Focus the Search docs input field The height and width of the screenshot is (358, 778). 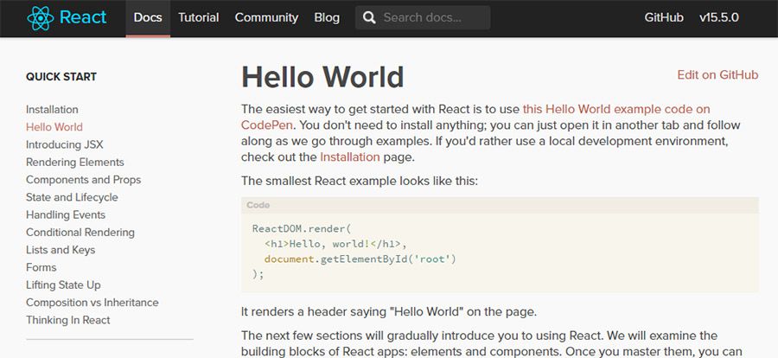(x=423, y=18)
